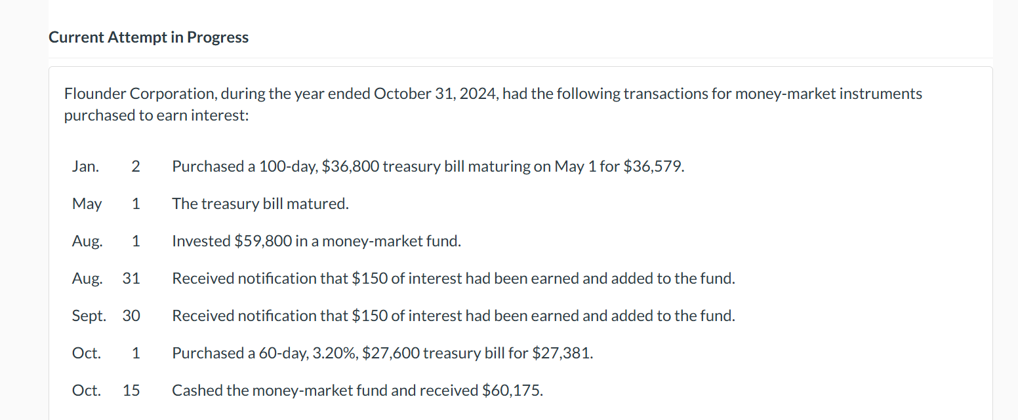1018x420 pixels.
Task: Click the Jan. date label
Action: pos(85,166)
